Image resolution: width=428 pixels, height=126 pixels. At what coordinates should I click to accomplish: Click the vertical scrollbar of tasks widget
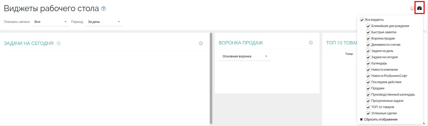(211, 78)
